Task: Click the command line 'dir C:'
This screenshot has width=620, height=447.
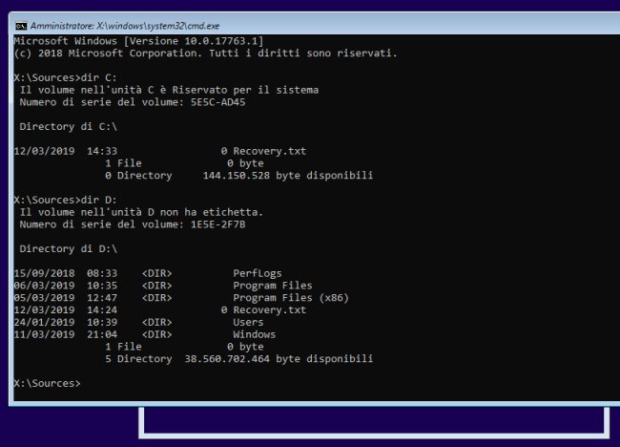Action: point(66,77)
